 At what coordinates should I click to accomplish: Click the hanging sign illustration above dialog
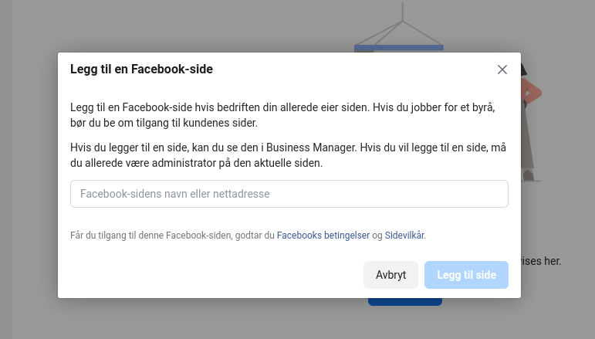pyautogui.click(x=399, y=26)
